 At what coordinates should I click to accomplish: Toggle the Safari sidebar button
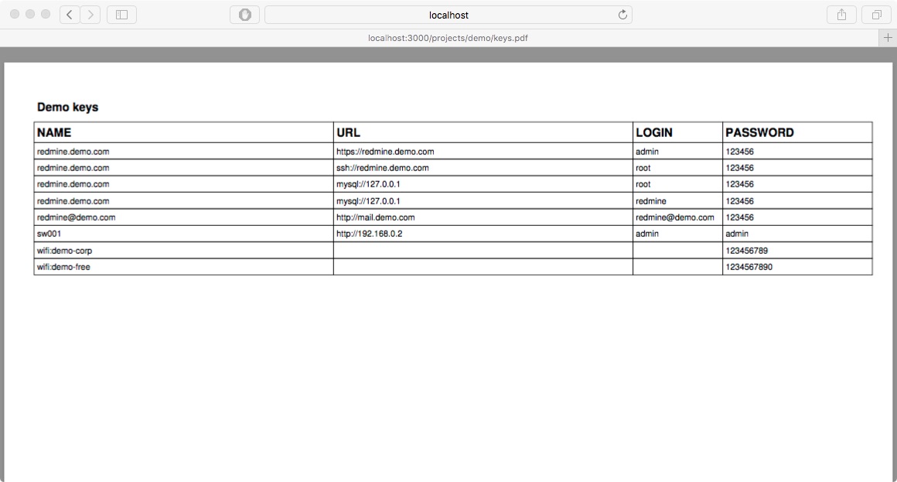click(121, 15)
